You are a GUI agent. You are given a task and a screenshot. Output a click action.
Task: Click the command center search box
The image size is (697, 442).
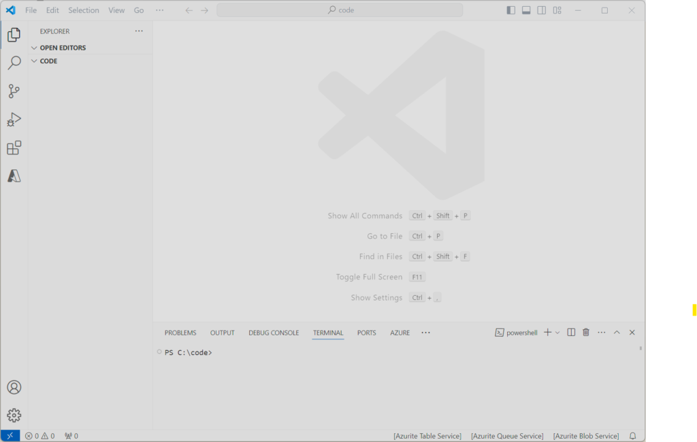(340, 10)
